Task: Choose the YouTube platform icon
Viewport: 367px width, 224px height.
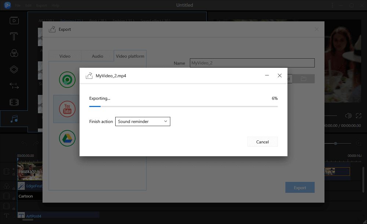Action: [x=67, y=109]
